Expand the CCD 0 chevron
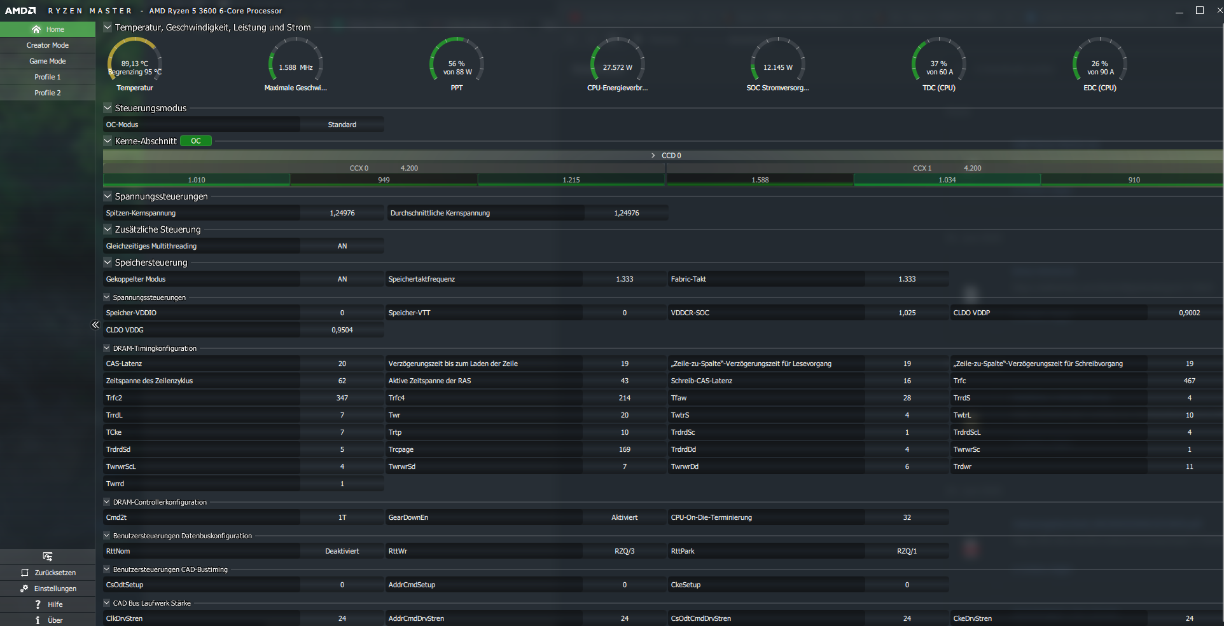 point(653,155)
